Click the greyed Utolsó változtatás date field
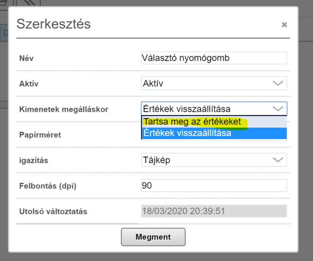The image size is (313, 261). click(x=214, y=211)
